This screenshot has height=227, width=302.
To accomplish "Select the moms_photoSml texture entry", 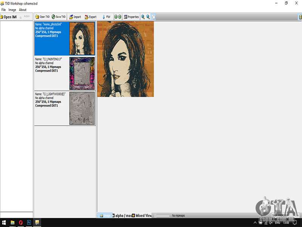I will 65,39.
